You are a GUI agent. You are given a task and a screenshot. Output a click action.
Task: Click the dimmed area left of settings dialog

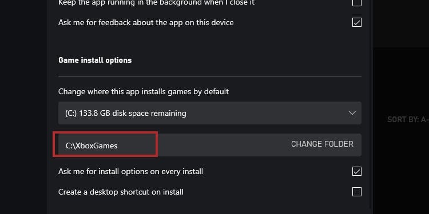click(23, 107)
